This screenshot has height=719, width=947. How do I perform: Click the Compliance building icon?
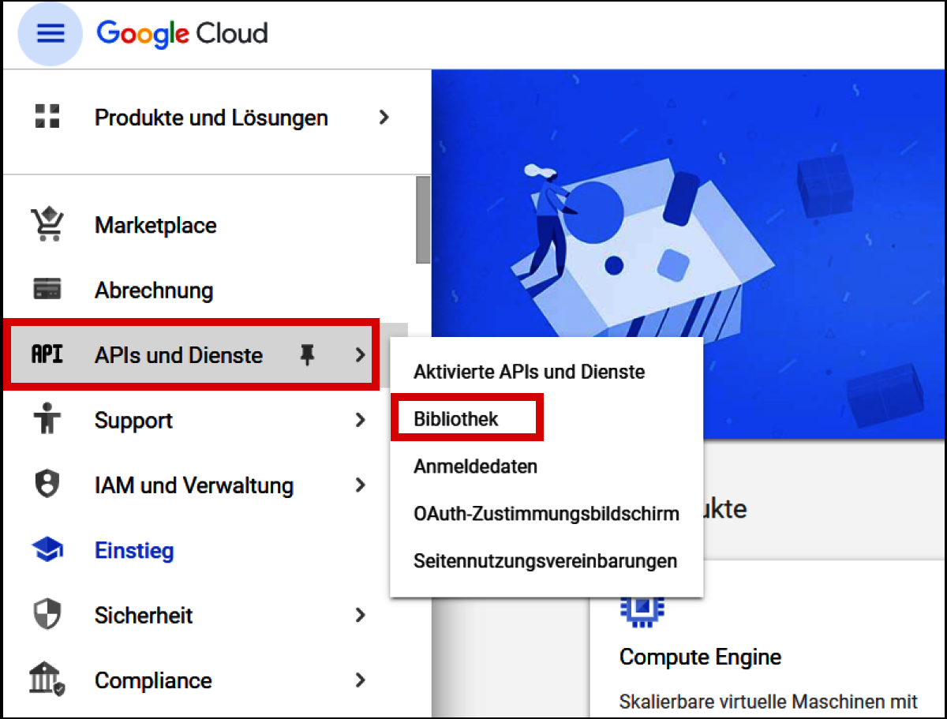pos(49,680)
